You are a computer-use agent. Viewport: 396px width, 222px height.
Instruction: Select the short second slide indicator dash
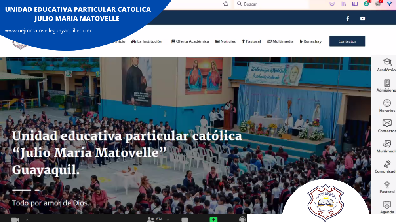click(x=37, y=190)
